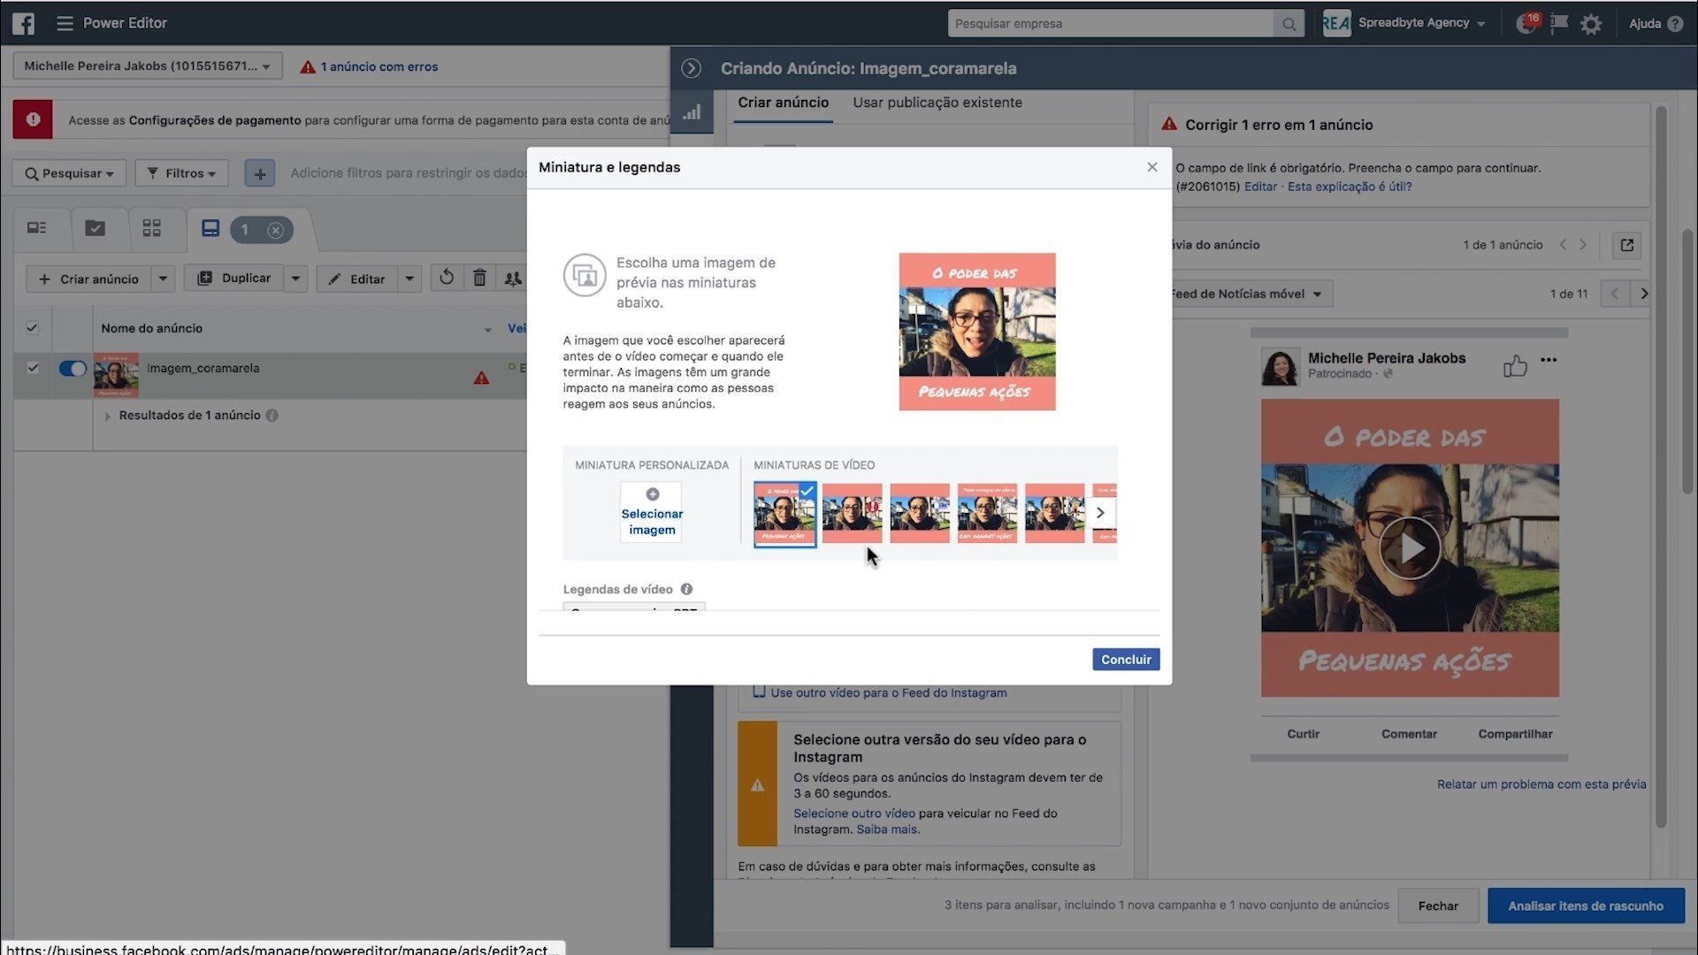Open the settings gear icon
1698x955 pixels.
coord(1591,23)
